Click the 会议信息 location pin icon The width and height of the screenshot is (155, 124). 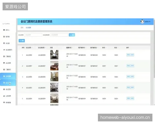coord(4,63)
